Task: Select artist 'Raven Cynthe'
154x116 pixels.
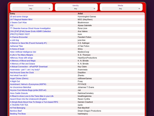Action: [84, 99]
